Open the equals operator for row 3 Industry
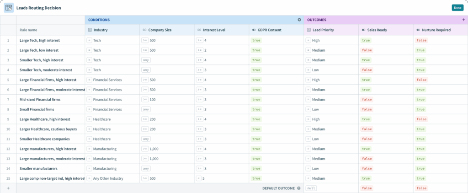468x193 pixels. click(90, 60)
